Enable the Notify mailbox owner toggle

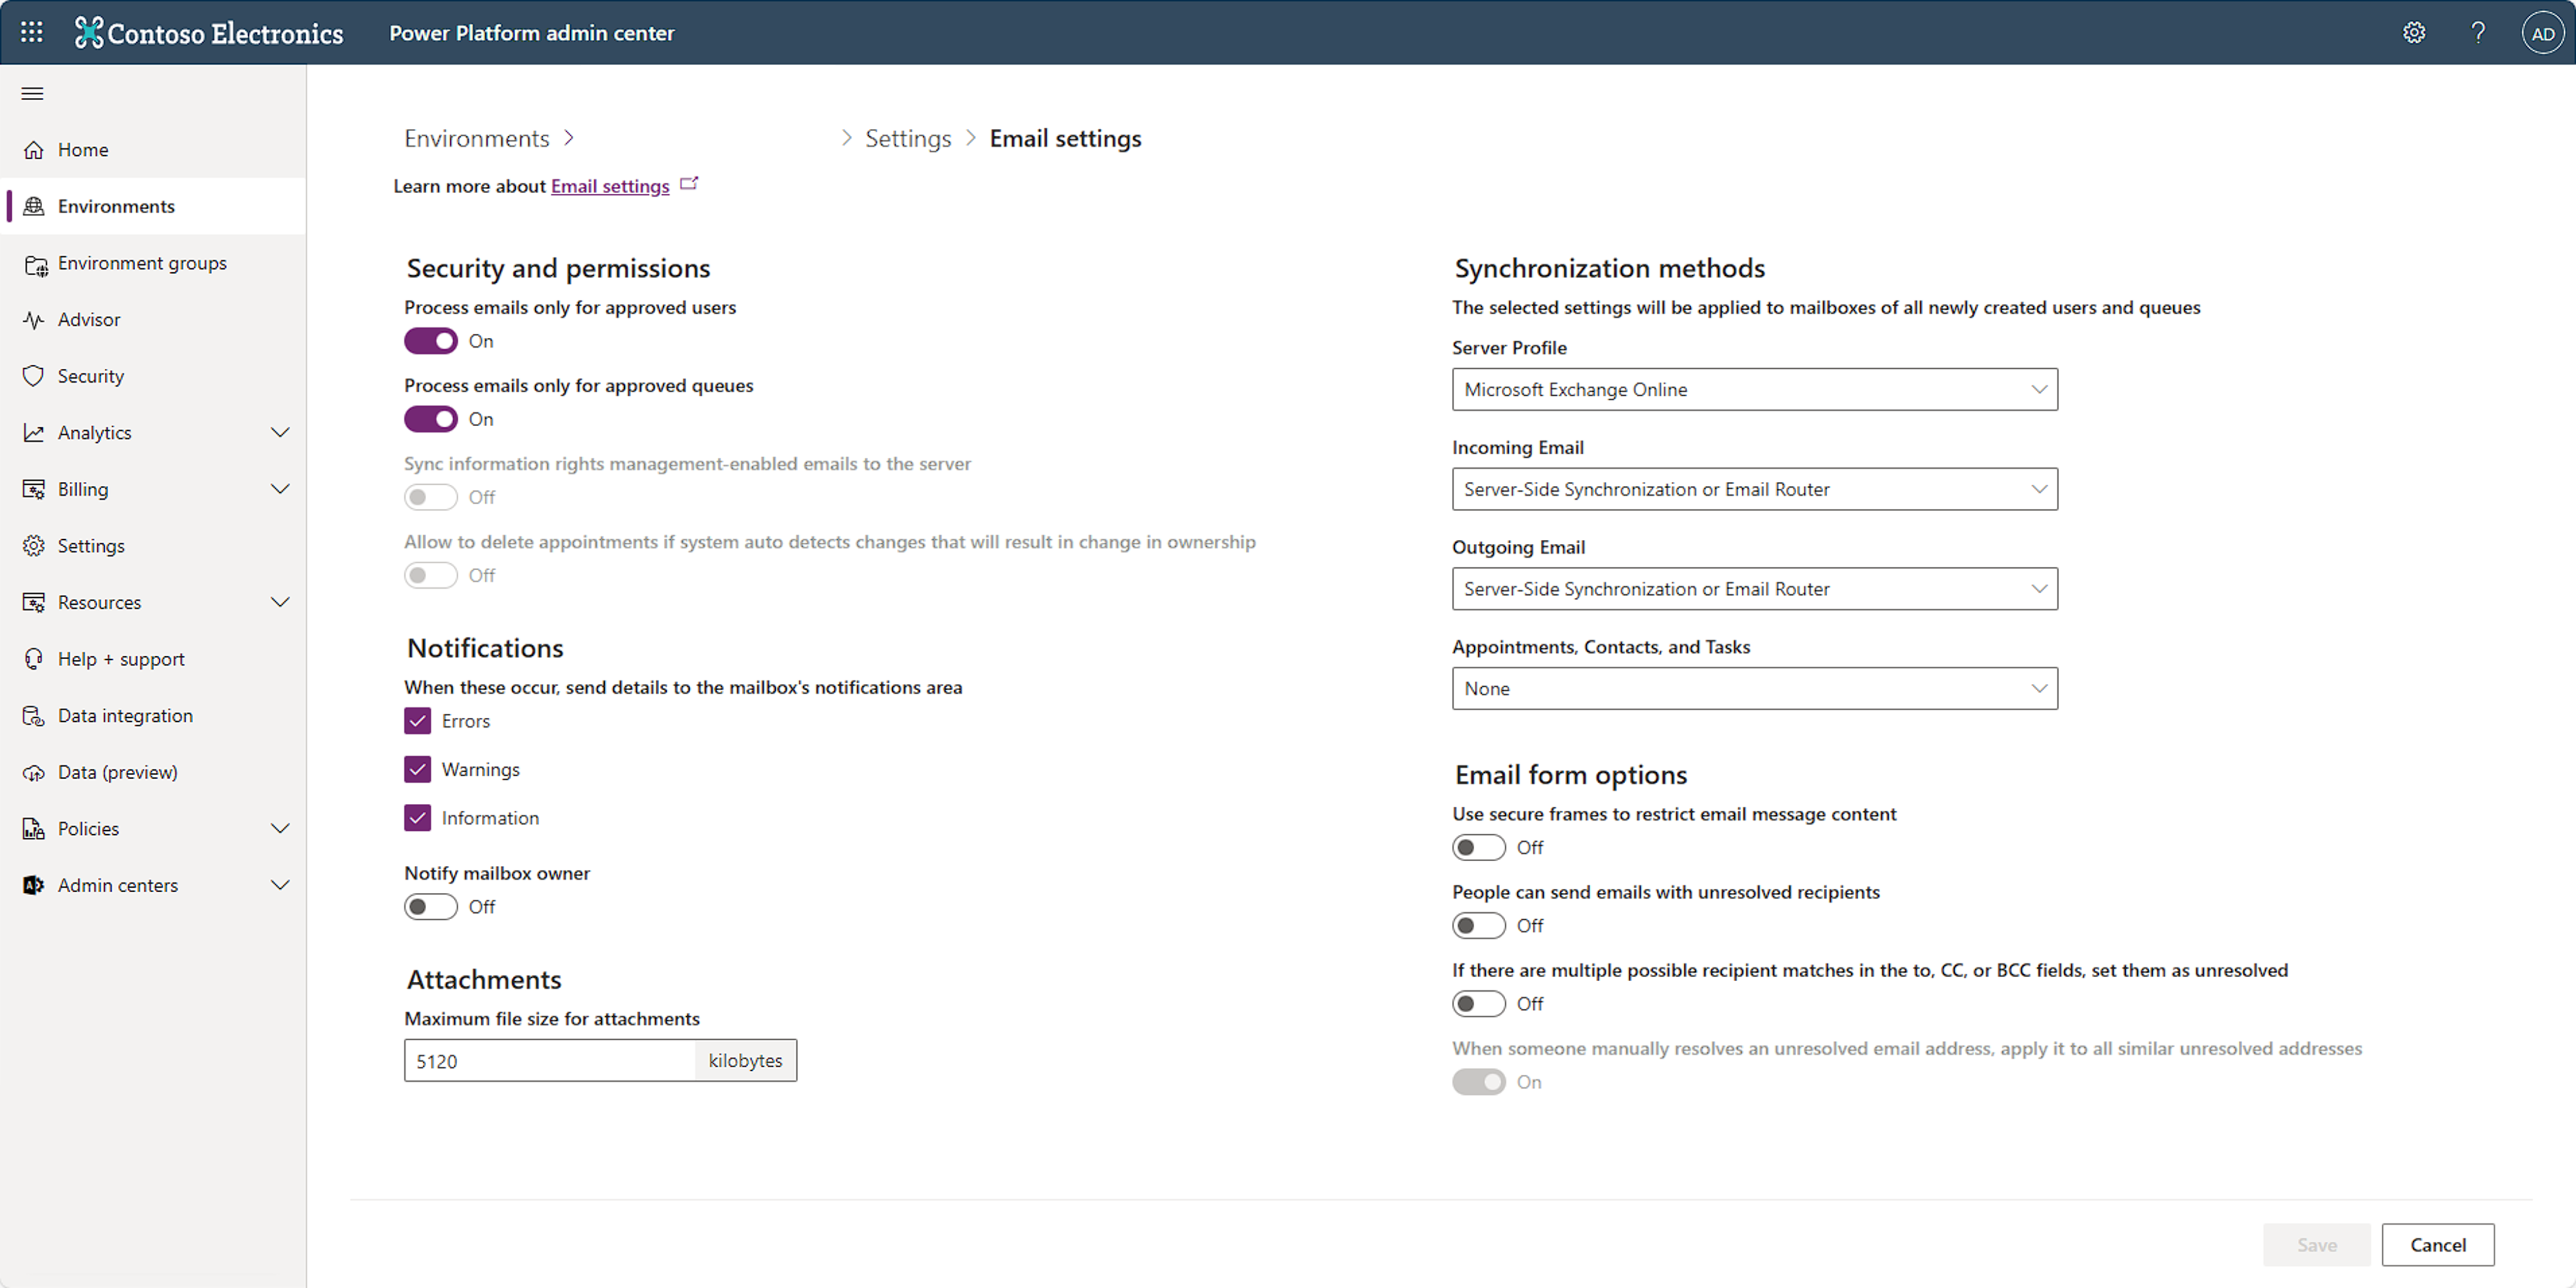pyautogui.click(x=430, y=906)
